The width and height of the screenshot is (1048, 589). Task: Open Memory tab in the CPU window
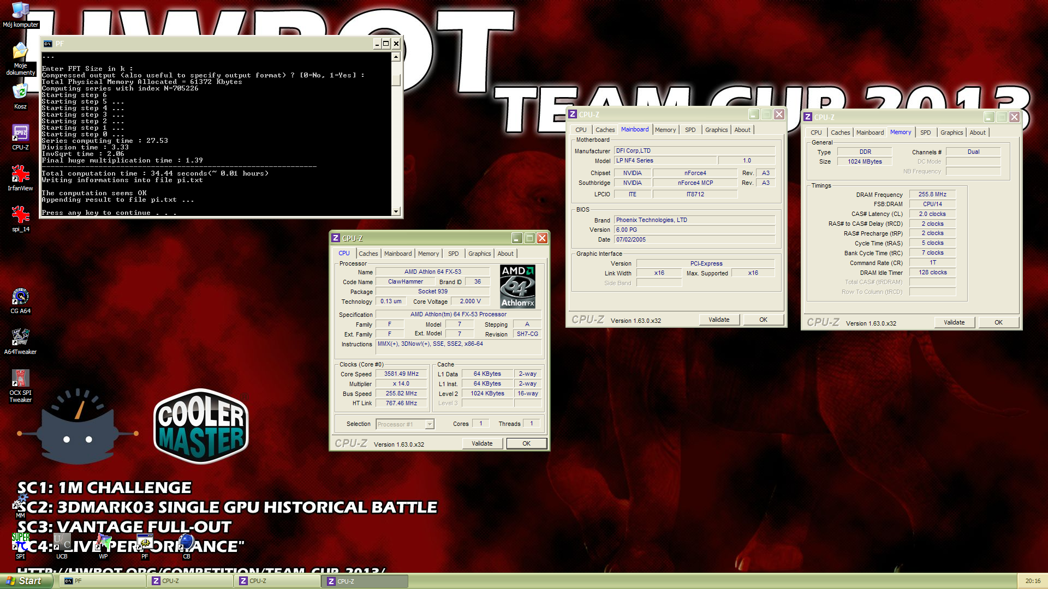pyautogui.click(x=428, y=254)
